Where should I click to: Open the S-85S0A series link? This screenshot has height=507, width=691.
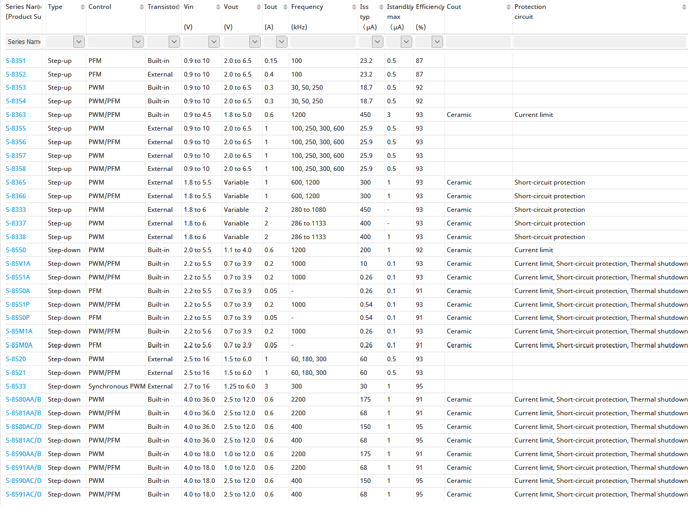click(x=18, y=291)
